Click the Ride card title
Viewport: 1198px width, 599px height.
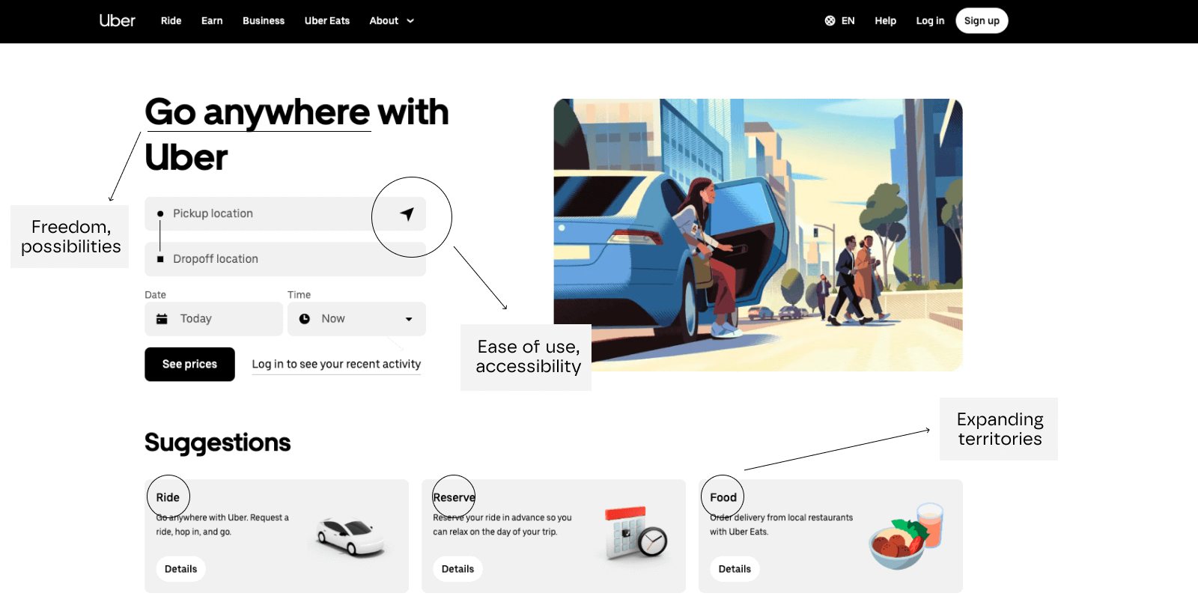tap(168, 497)
